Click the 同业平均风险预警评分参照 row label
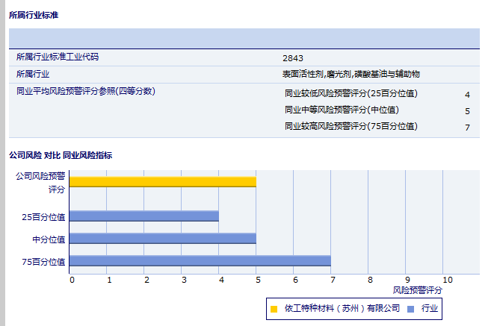The image size is (494, 326). coord(85,91)
